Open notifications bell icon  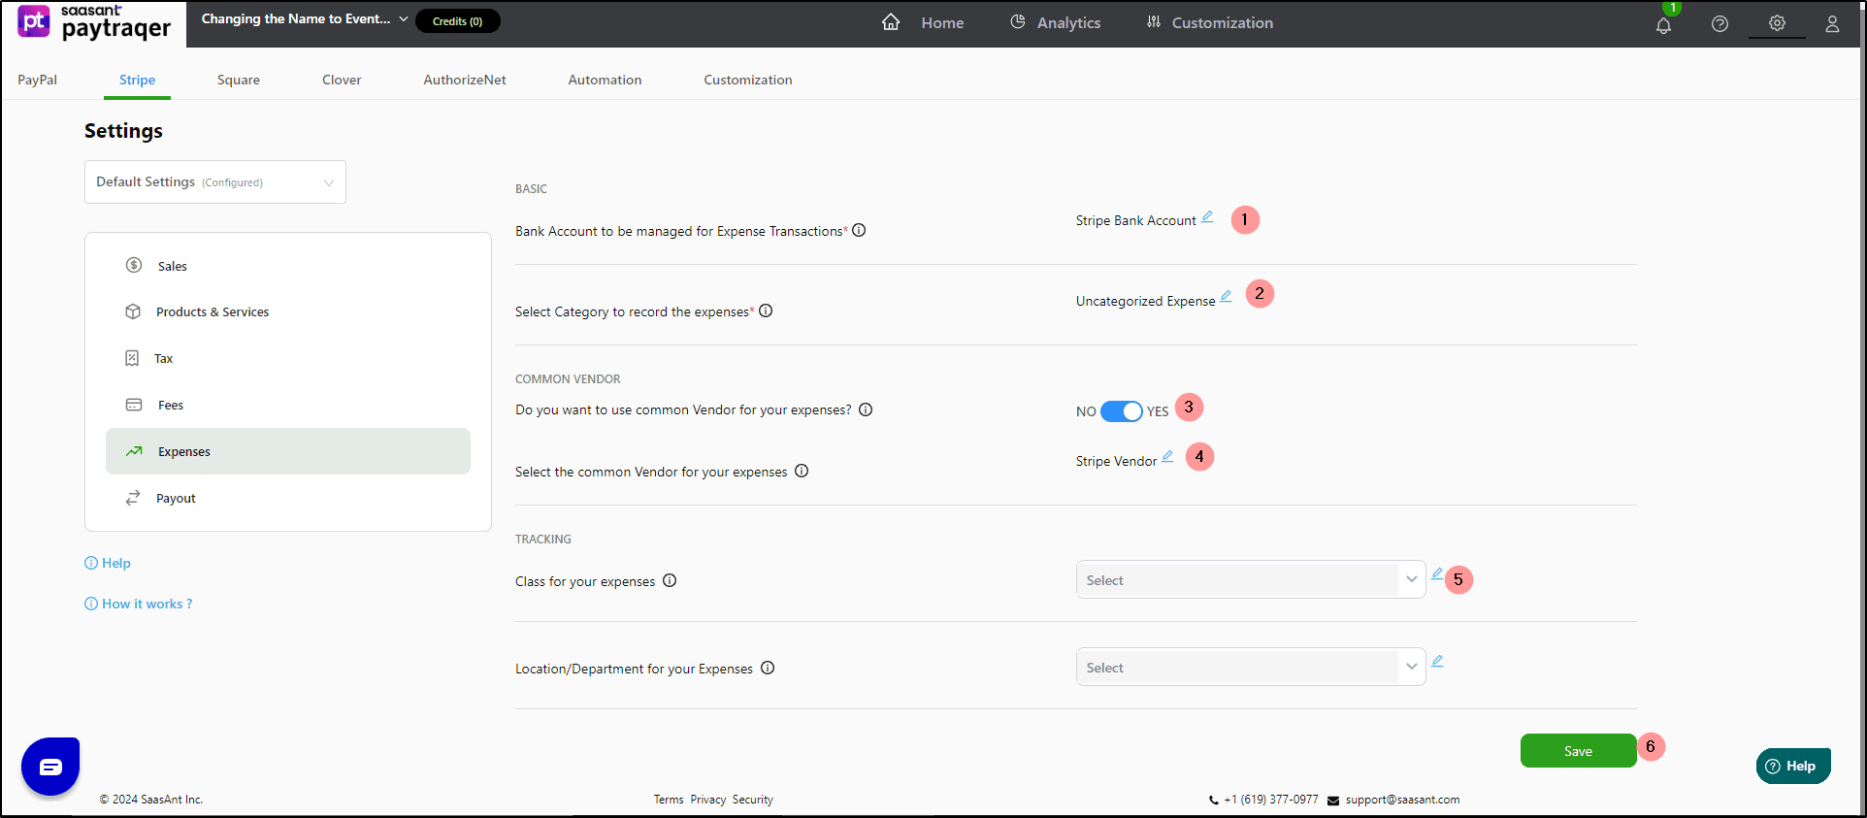pyautogui.click(x=1663, y=24)
